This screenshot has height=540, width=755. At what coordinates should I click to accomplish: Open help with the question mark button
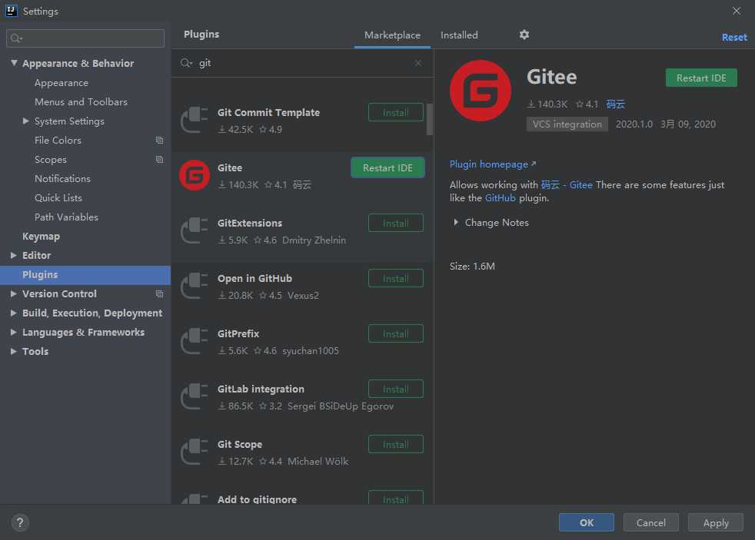[20, 522]
